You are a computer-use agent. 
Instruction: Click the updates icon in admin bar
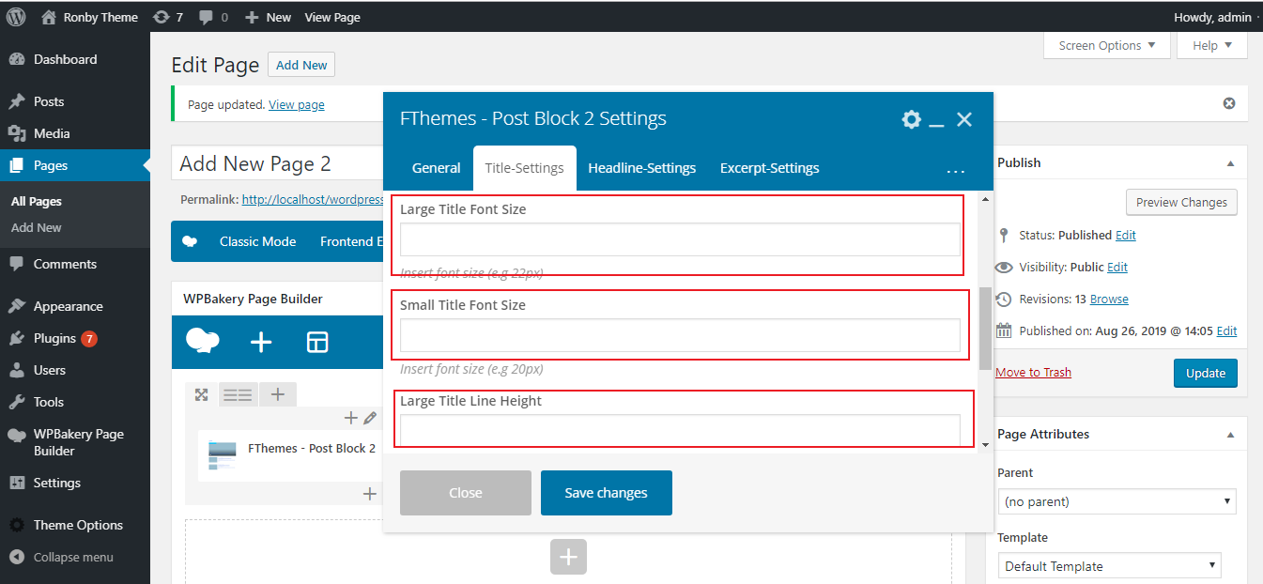167,17
